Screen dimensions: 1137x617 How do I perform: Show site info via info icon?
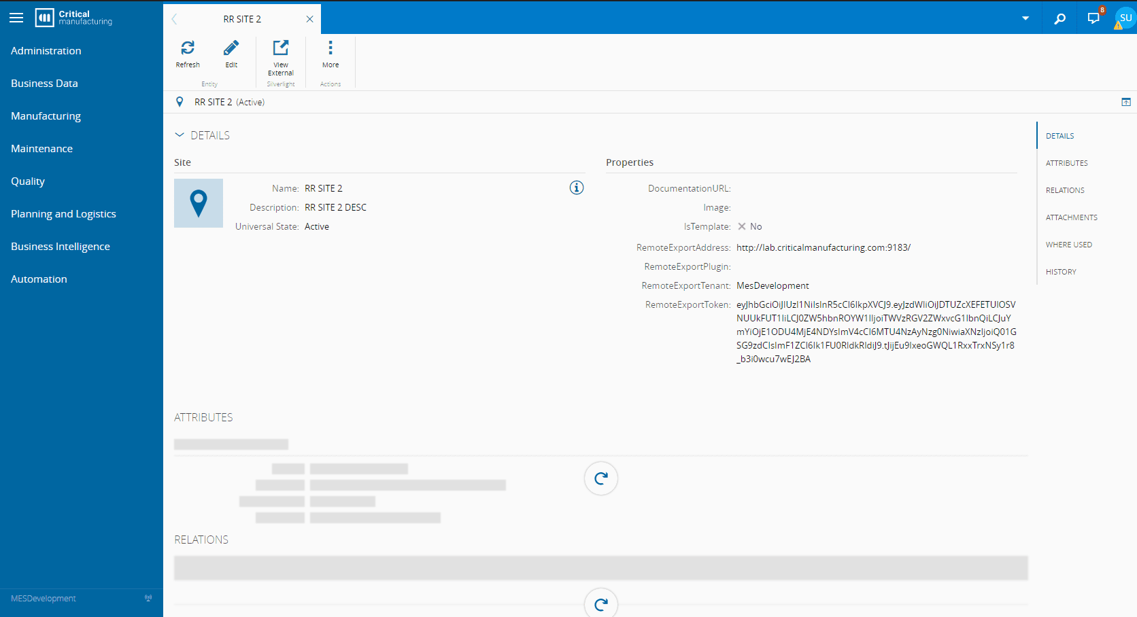pyautogui.click(x=576, y=188)
